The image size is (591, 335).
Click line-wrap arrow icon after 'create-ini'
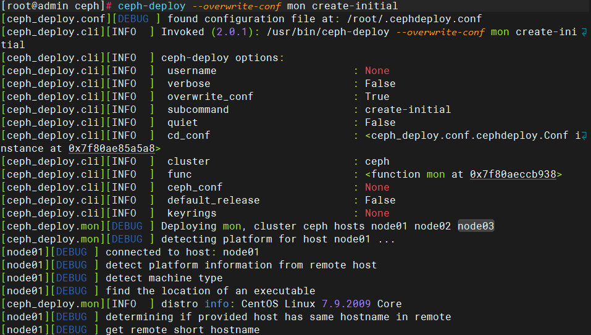pos(584,32)
